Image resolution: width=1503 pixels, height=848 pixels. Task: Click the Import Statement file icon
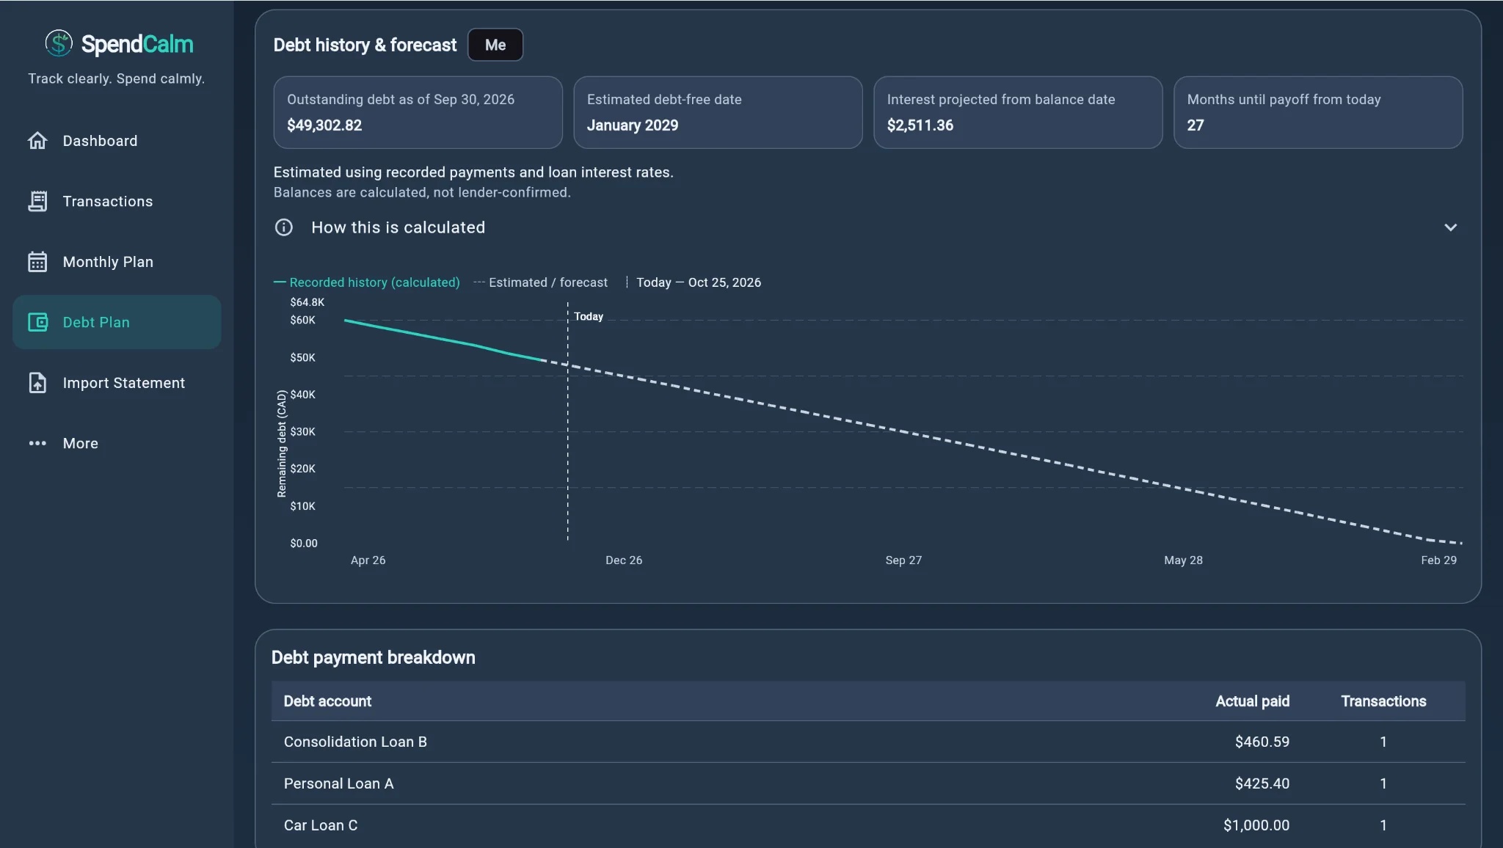click(x=37, y=383)
